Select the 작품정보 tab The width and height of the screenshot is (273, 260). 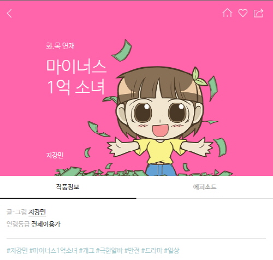[68, 187]
